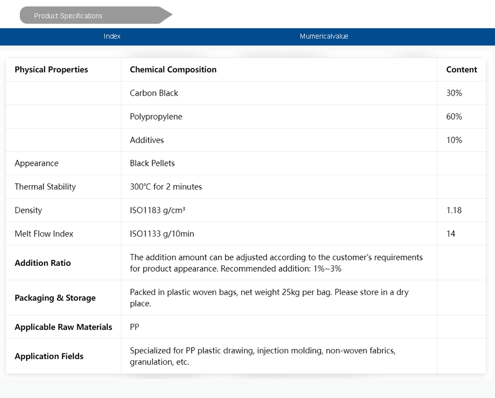Screen dimensions: 495x398
Task: Select the Appearance row label
Action: point(37,163)
